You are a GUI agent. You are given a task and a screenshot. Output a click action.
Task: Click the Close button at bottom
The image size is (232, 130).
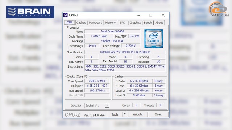158,114
